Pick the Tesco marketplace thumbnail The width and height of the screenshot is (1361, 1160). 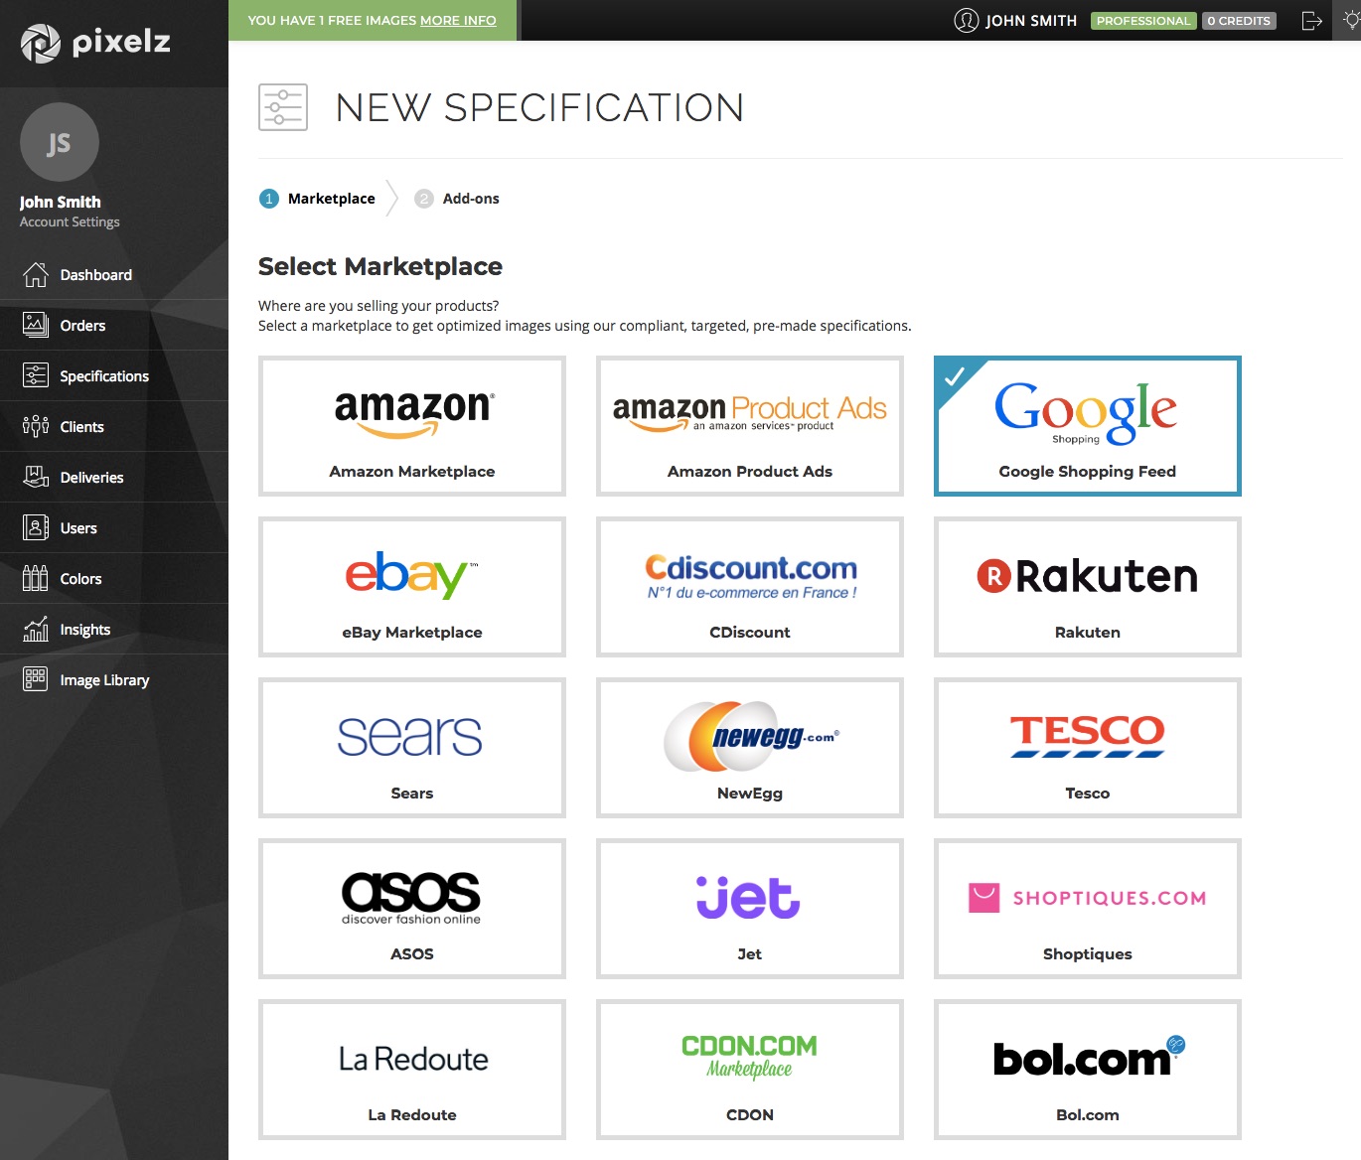(1087, 748)
